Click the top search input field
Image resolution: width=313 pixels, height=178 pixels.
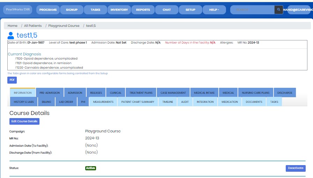252,10
